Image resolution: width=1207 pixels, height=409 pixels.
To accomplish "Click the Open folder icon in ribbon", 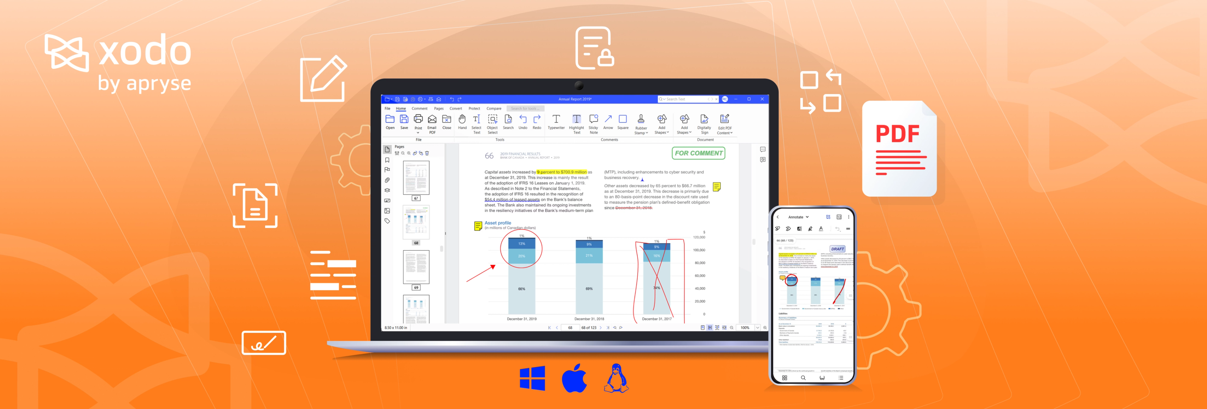I will (390, 119).
